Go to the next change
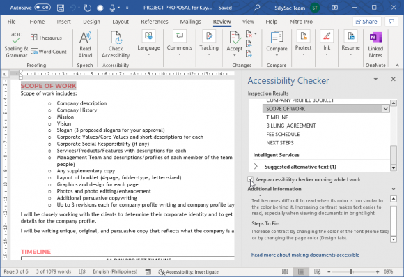 tap(249, 54)
